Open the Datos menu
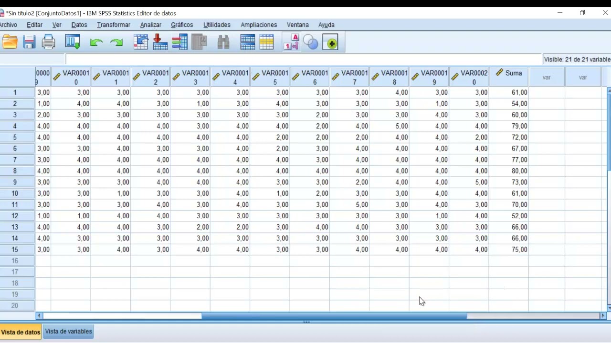This screenshot has width=611, height=343. (79, 25)
